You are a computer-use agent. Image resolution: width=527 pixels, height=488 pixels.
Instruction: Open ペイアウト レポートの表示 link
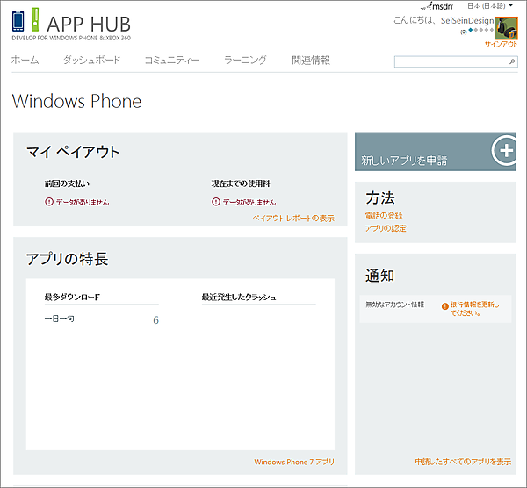(x=292, y=218)
